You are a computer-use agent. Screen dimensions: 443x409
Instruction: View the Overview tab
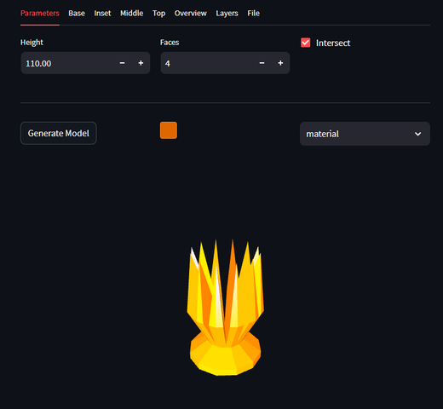click(191, 14)
